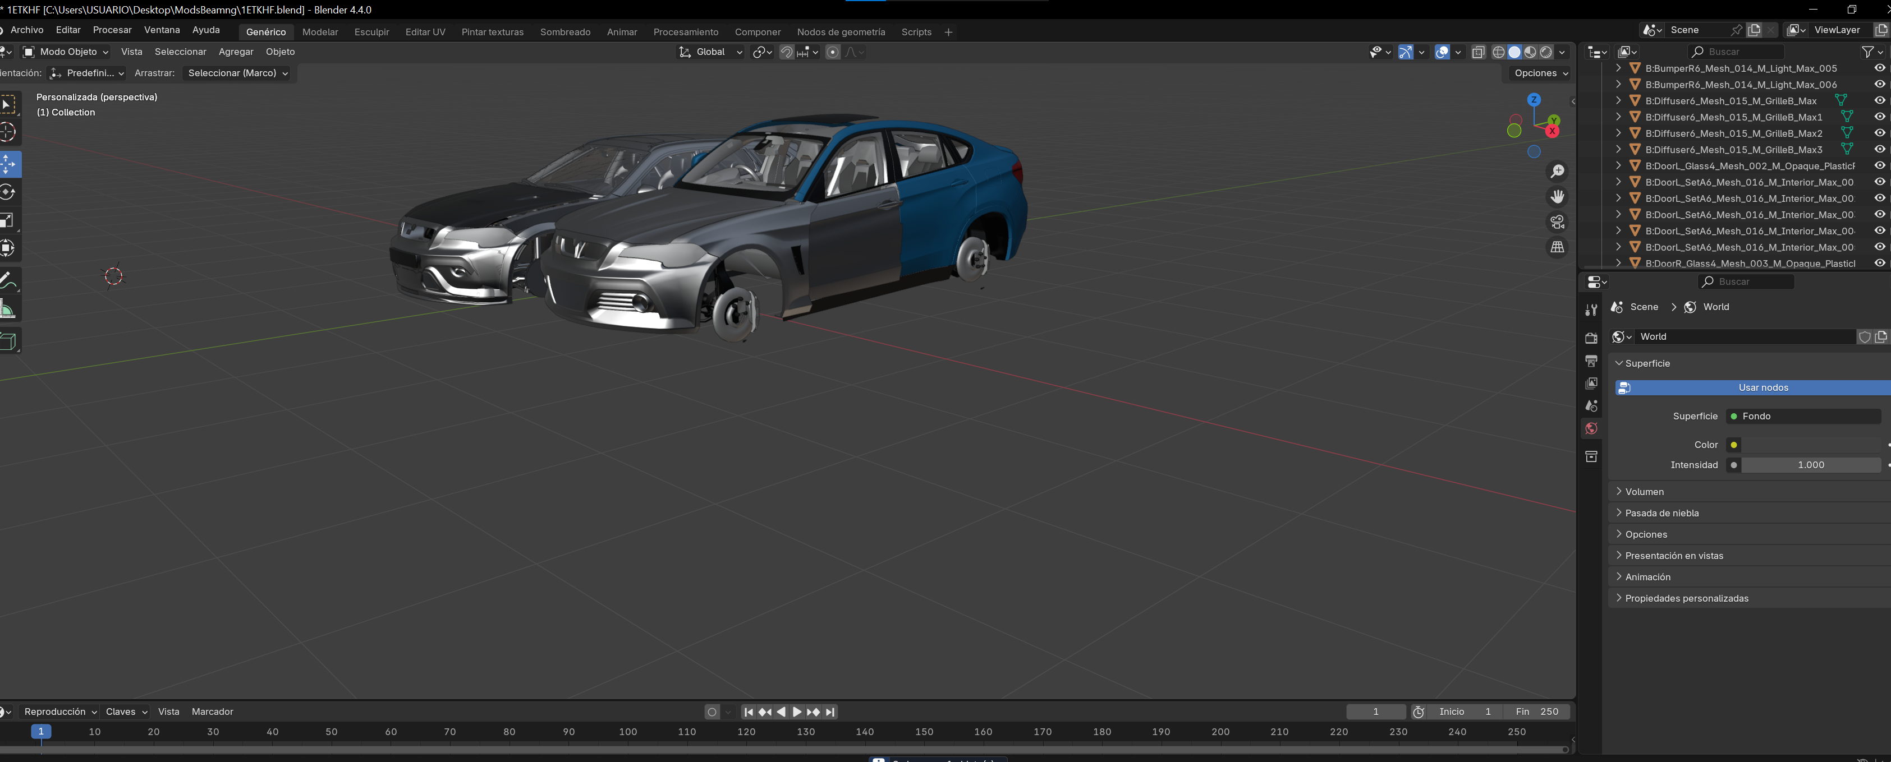1891x762 pixels.
Task: Hide B:BumperR6_Mesh_014_M_Light_Max_005 with eye icon
Action: pos(1879,68)
